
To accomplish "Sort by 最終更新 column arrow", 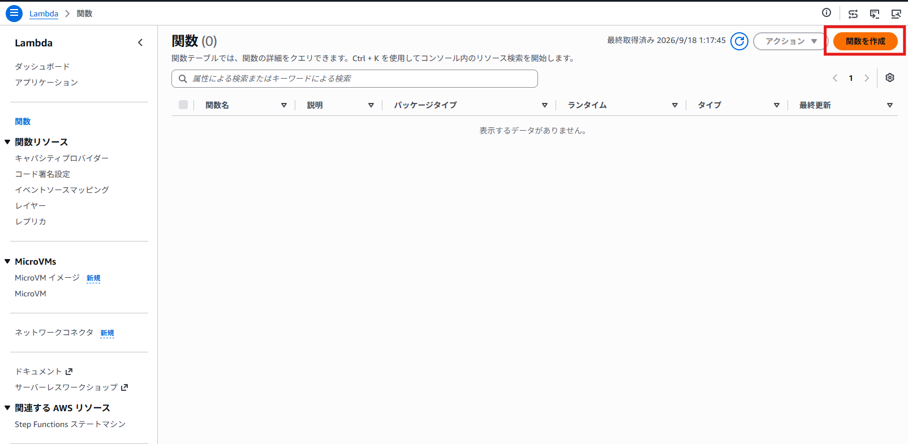I will tap(890, 105).
